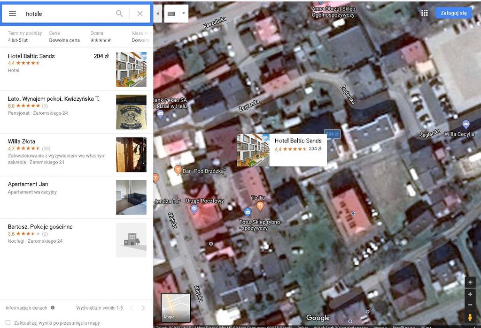The width and height of the screenshot is (481, 328).
Task: Click the keyboard input tool icon
Action: pyautogui.click(x=171, y=14)
